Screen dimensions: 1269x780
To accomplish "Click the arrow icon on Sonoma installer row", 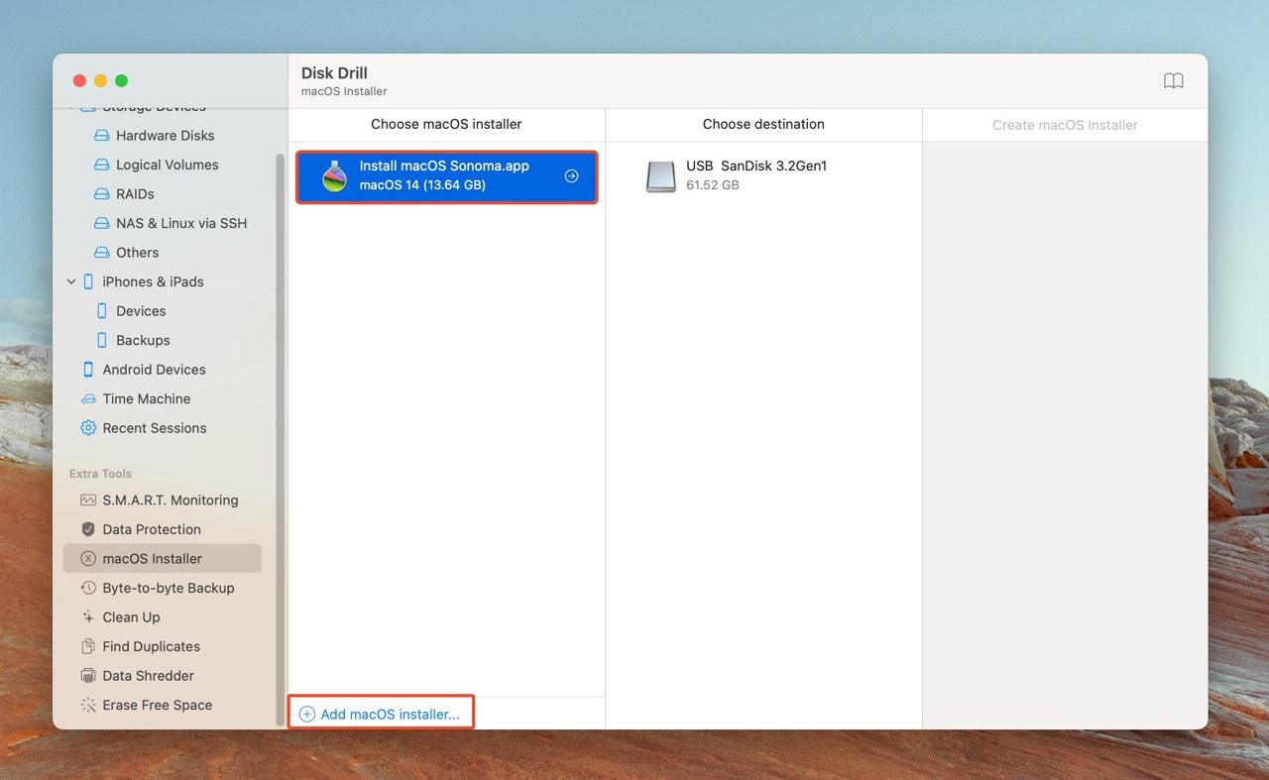I will [x=571, y=176].
